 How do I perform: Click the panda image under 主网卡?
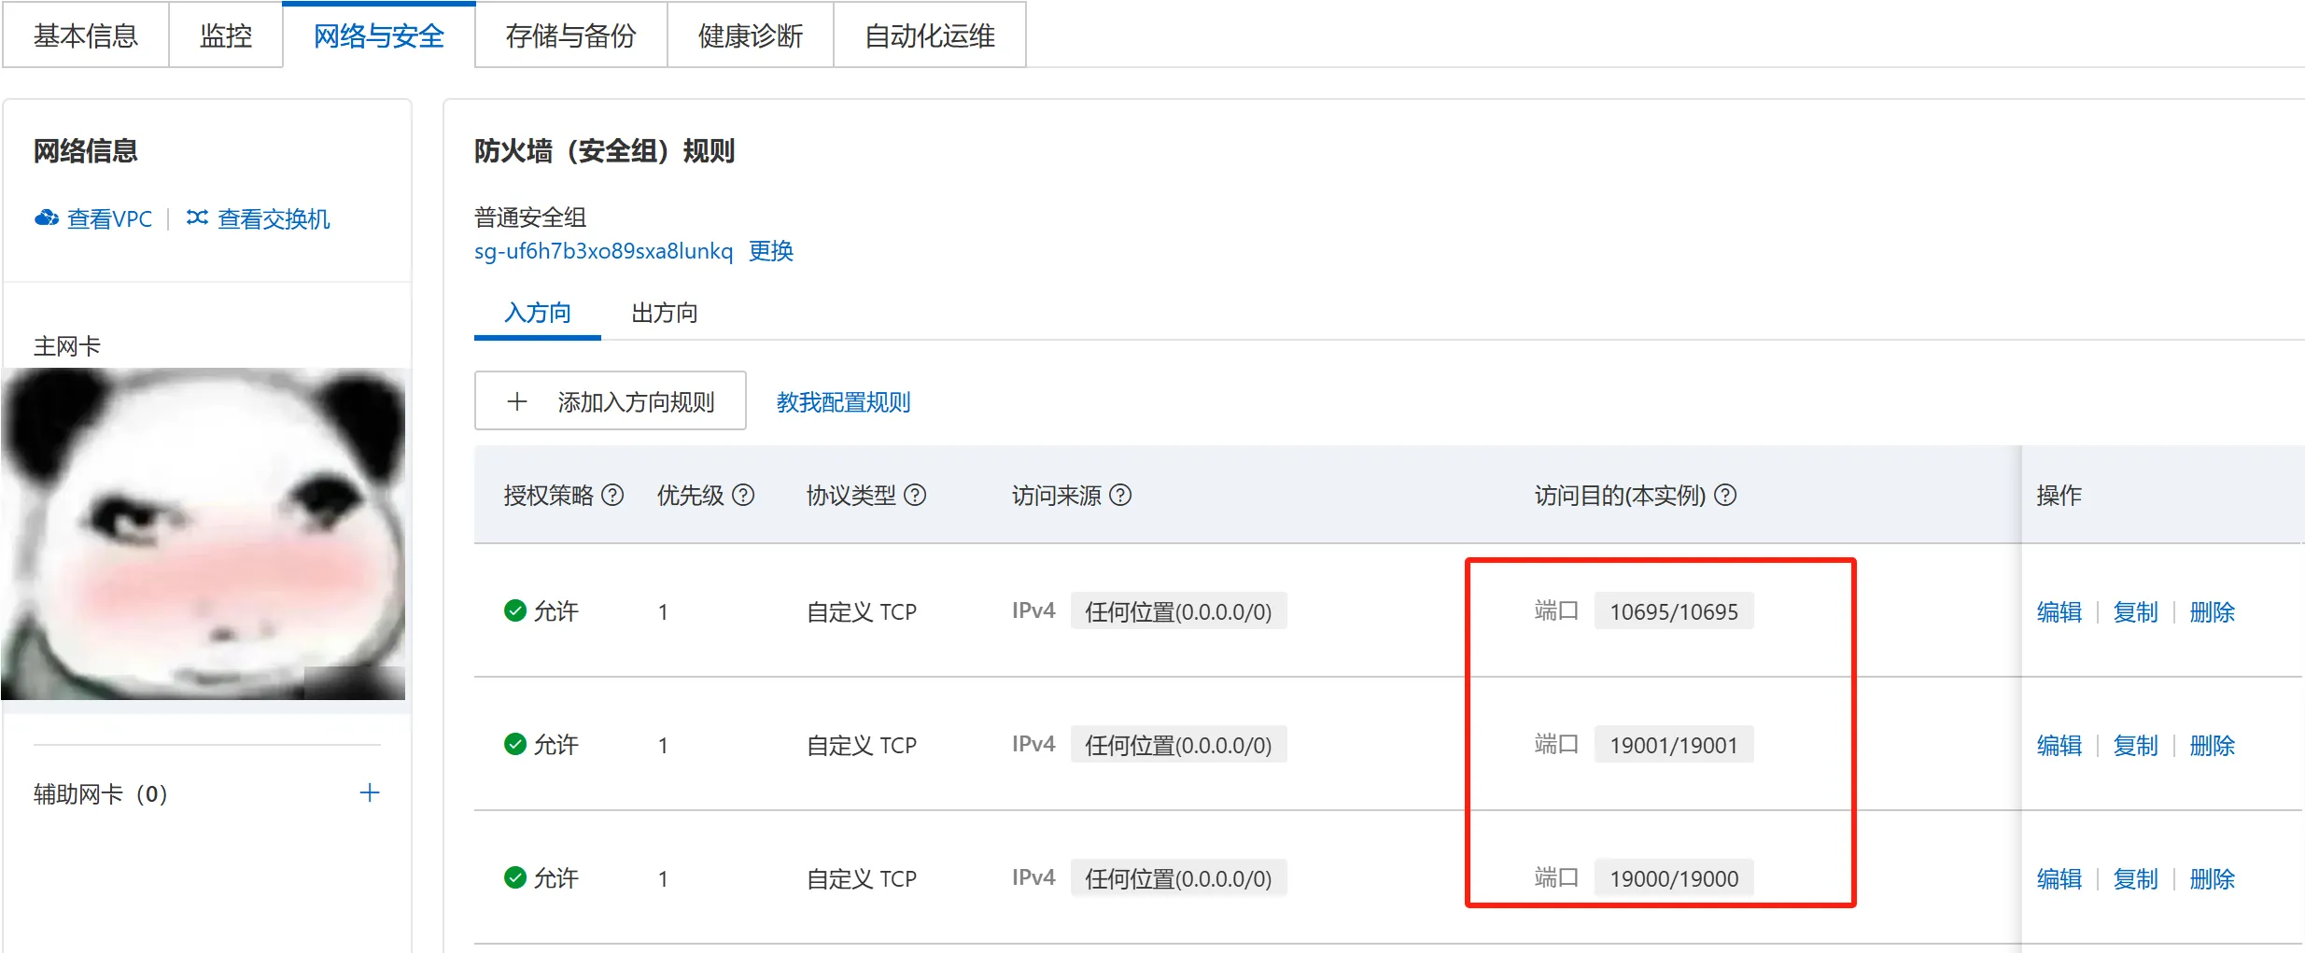pyautogui.click(x=204, y=534)
